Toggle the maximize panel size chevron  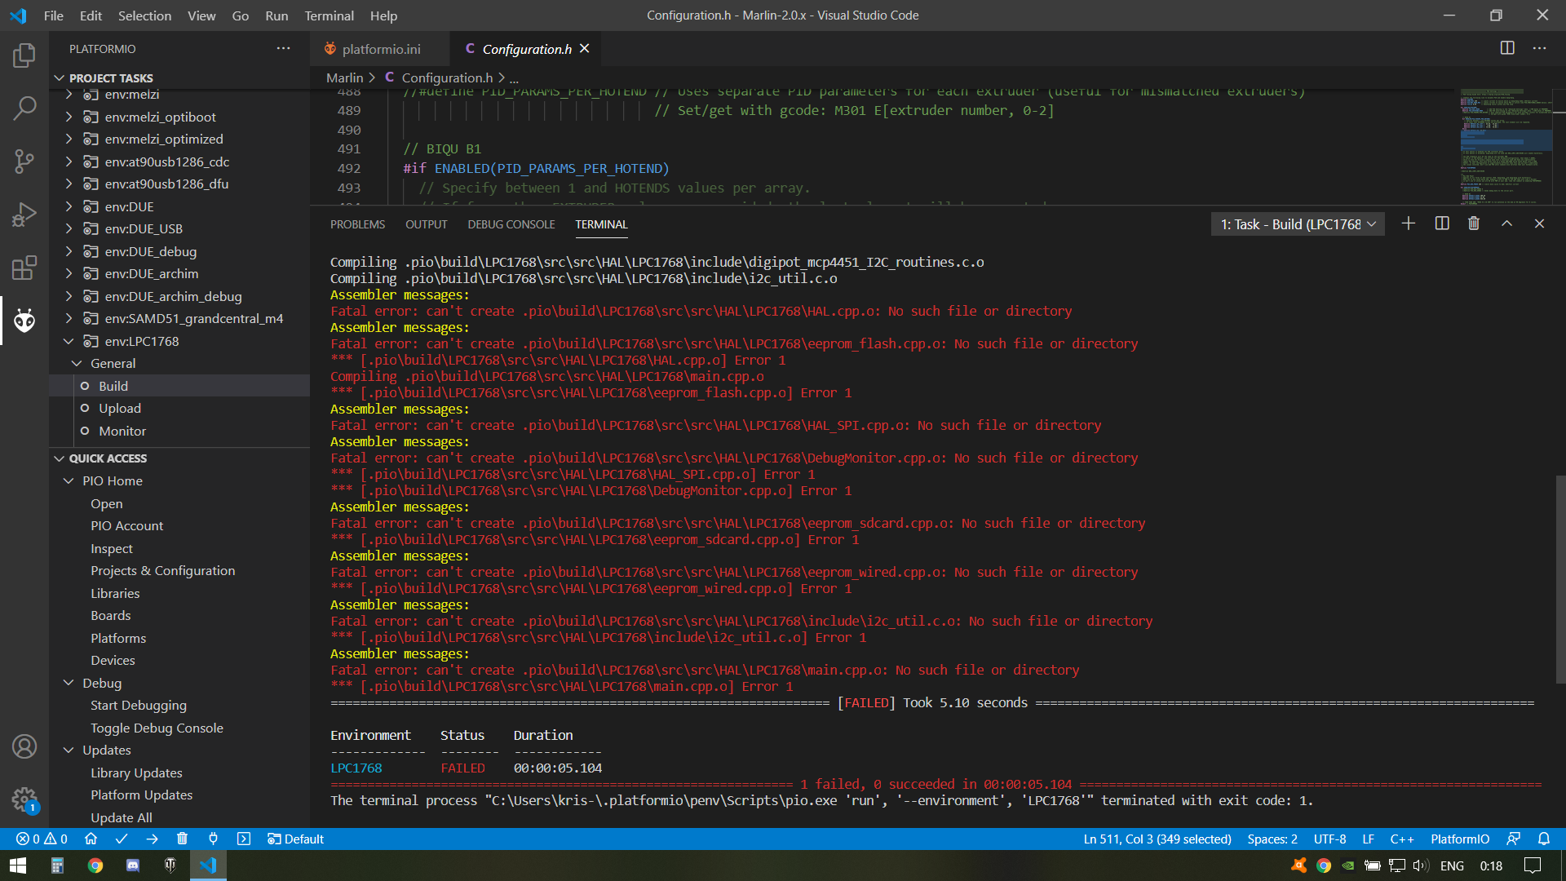1506,224
